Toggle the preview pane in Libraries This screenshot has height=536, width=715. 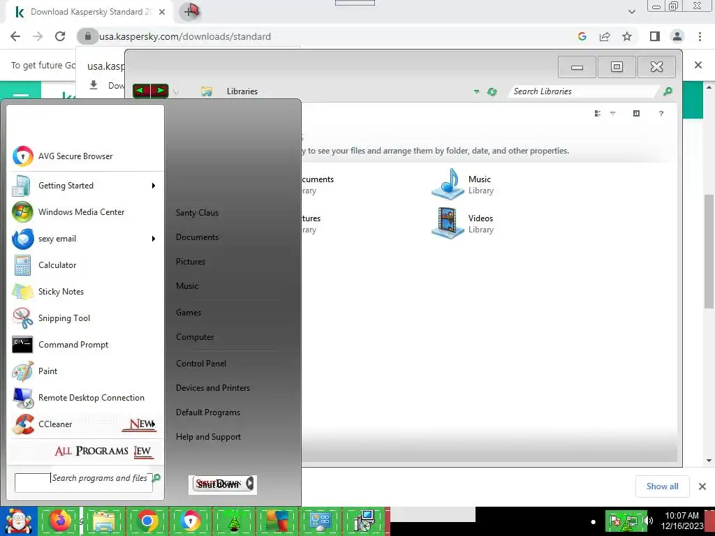click(637, 114)
